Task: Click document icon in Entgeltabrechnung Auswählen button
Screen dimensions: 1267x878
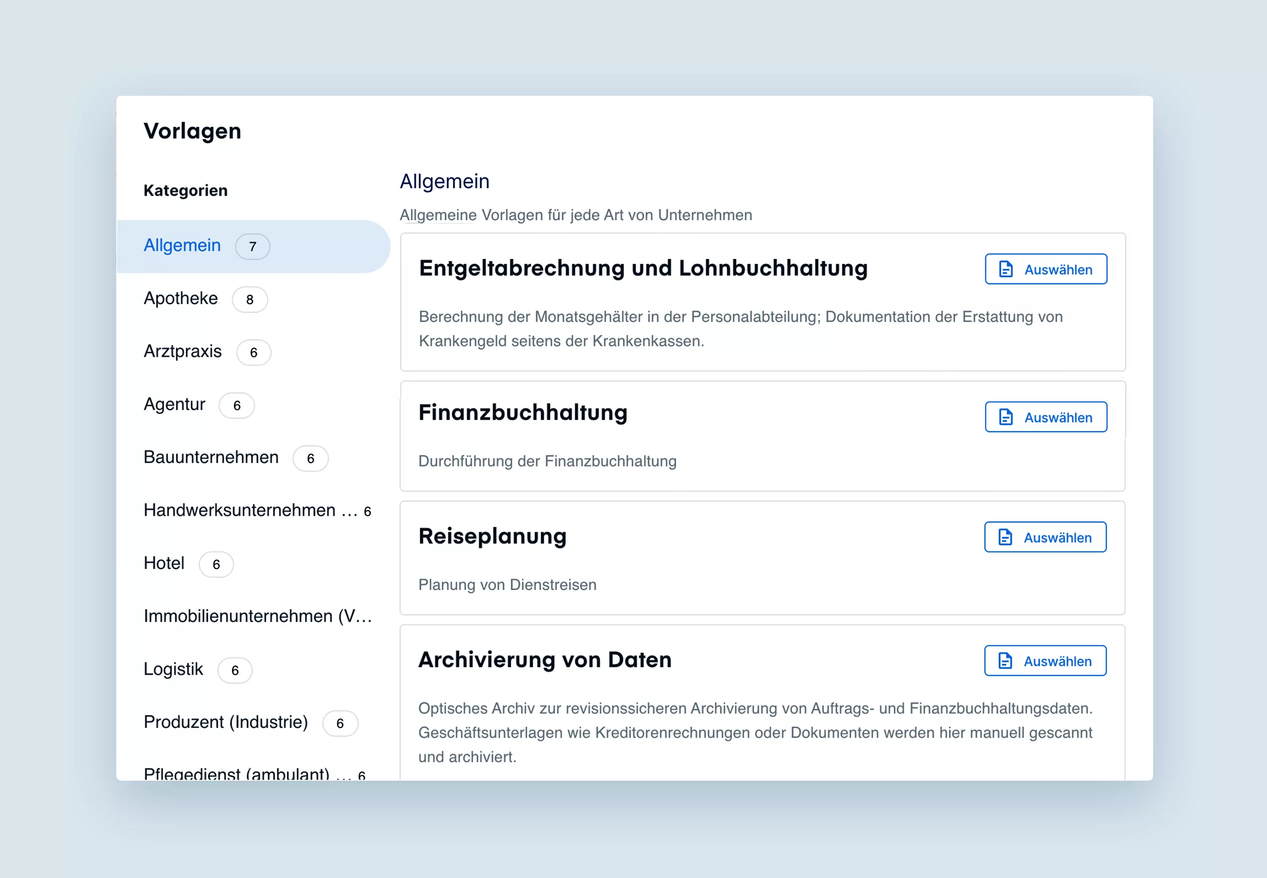Action: pyautogui.click(x=1005, y=269)
